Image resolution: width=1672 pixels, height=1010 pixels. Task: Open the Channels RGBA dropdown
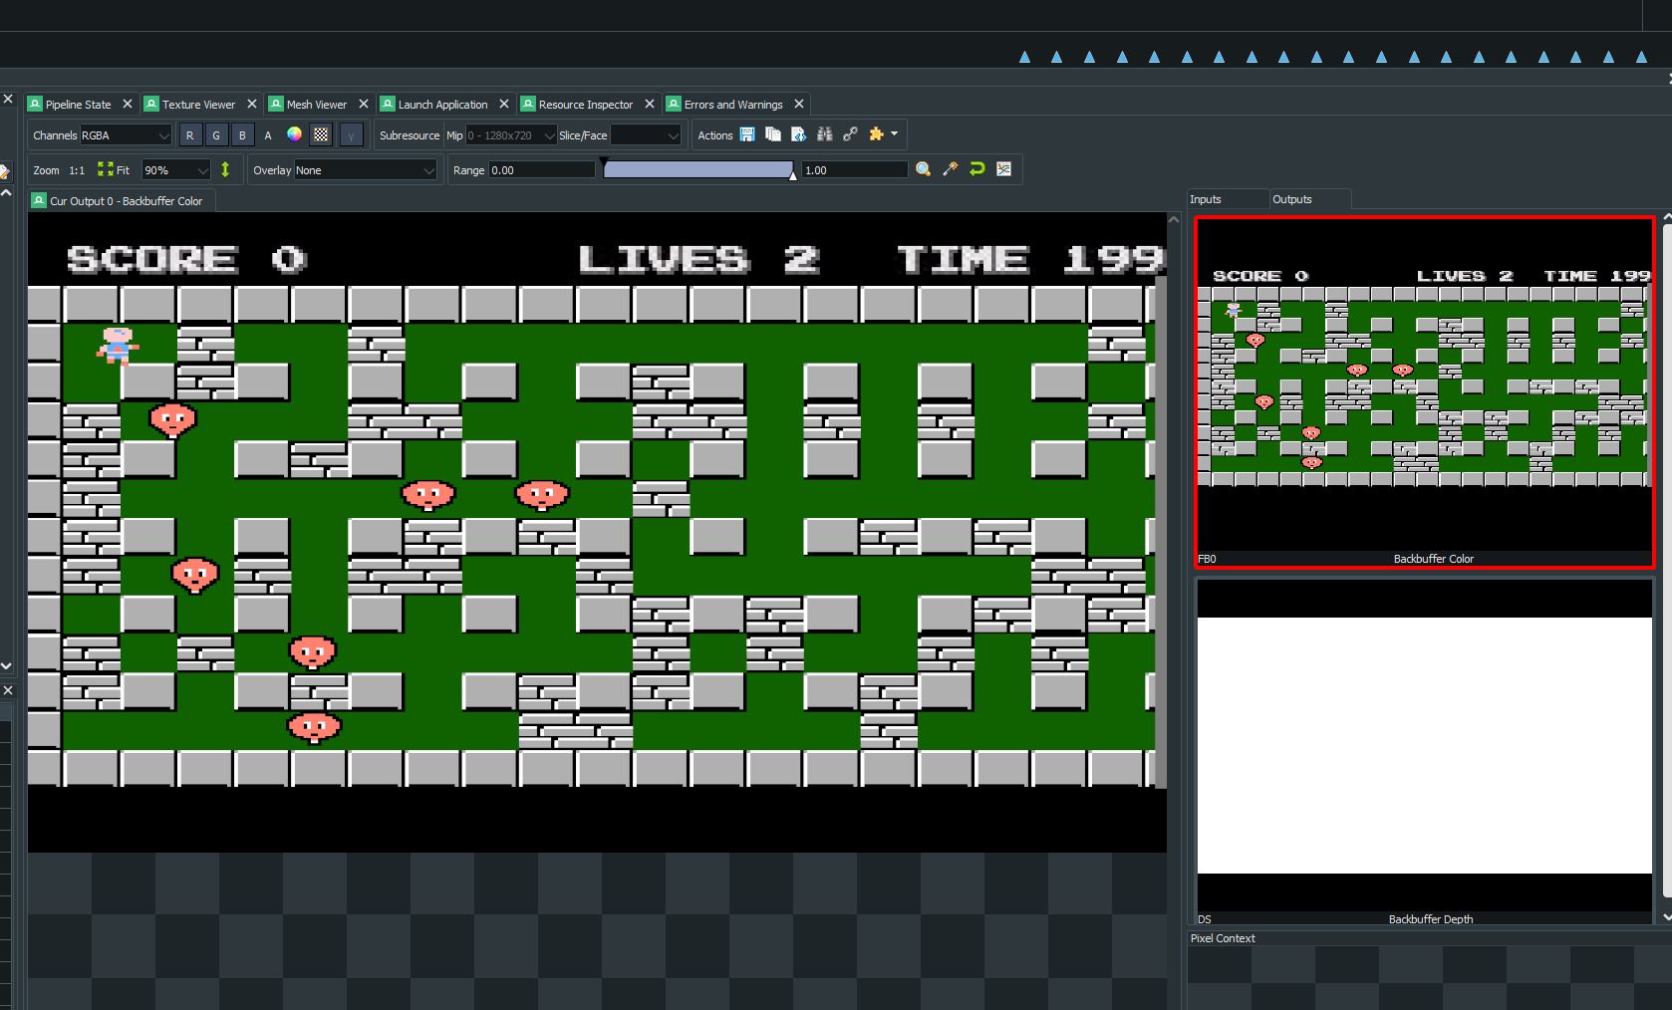[x=126, y=135]
